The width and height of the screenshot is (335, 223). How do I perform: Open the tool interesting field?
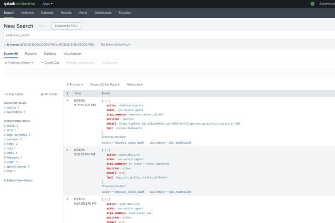click(9, 171)
